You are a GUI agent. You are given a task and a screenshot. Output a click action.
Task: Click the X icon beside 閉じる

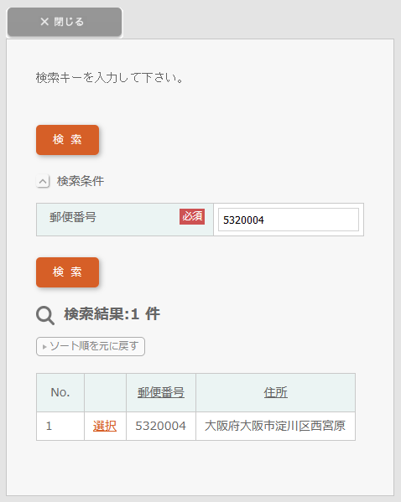tap(44, 22)
